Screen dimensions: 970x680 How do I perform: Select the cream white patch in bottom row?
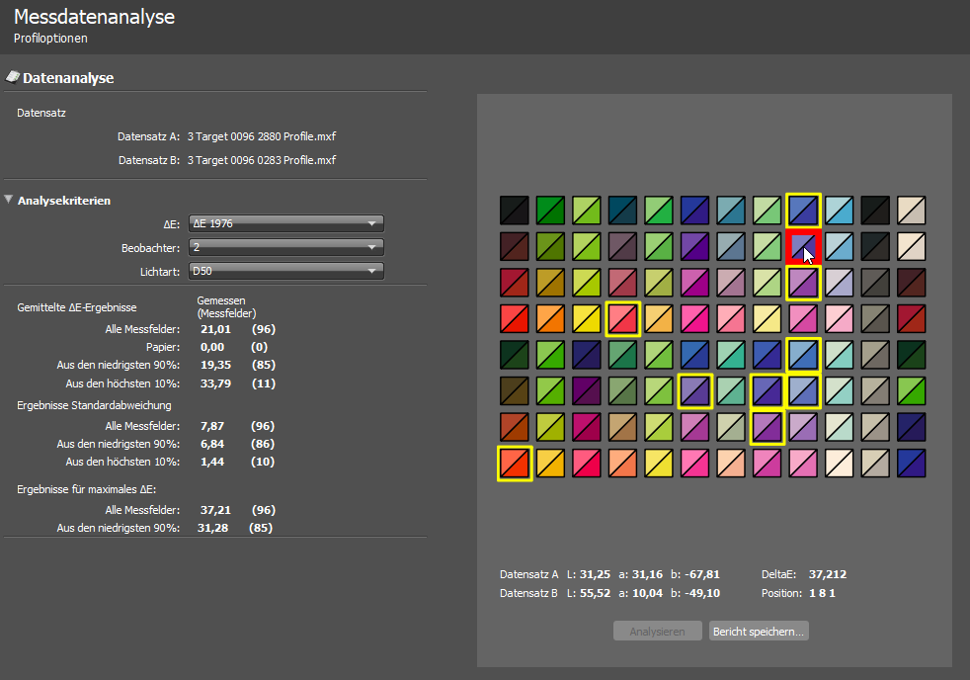(839, 463)
